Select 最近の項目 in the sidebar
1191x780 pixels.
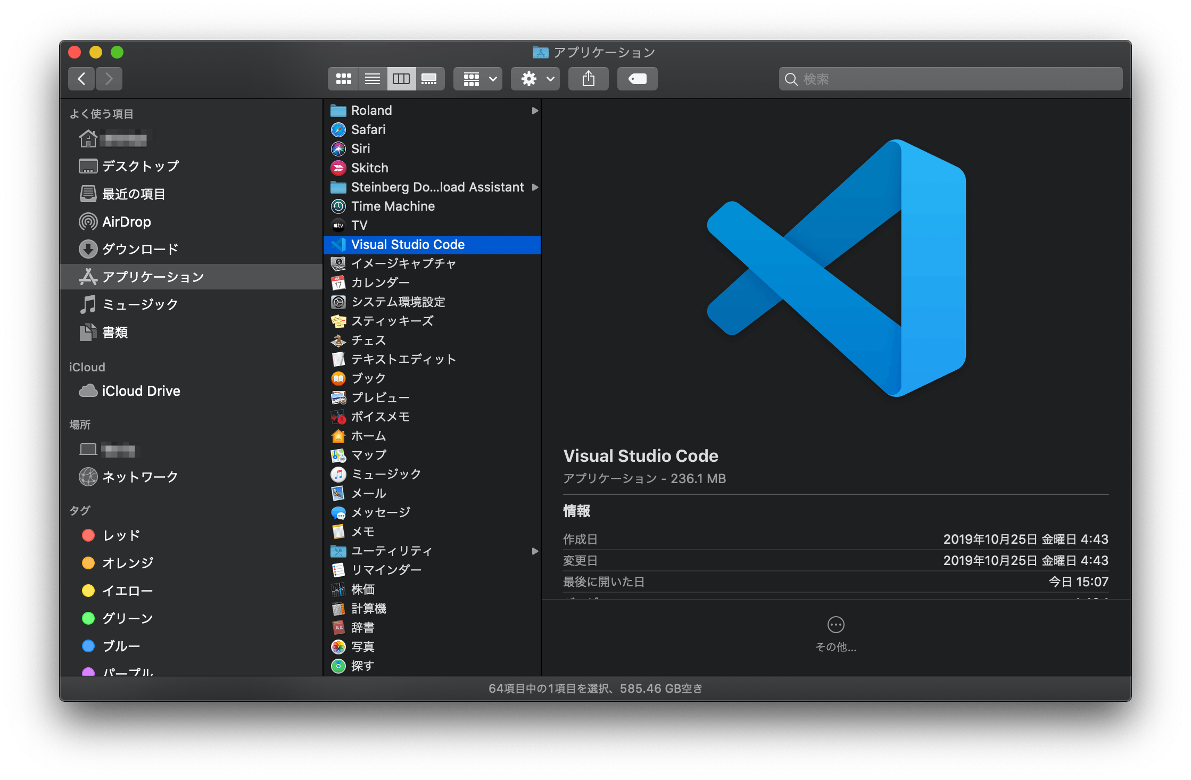134,194
